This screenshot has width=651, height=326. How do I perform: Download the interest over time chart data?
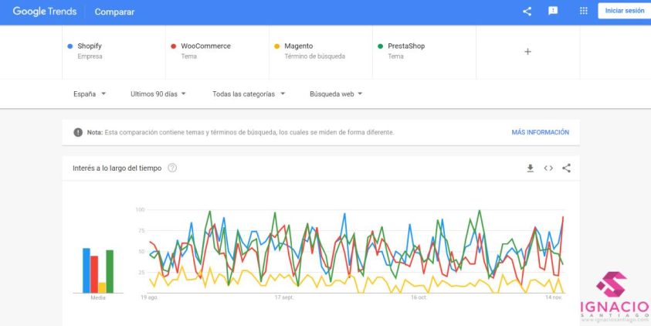[x=531, y=168]
